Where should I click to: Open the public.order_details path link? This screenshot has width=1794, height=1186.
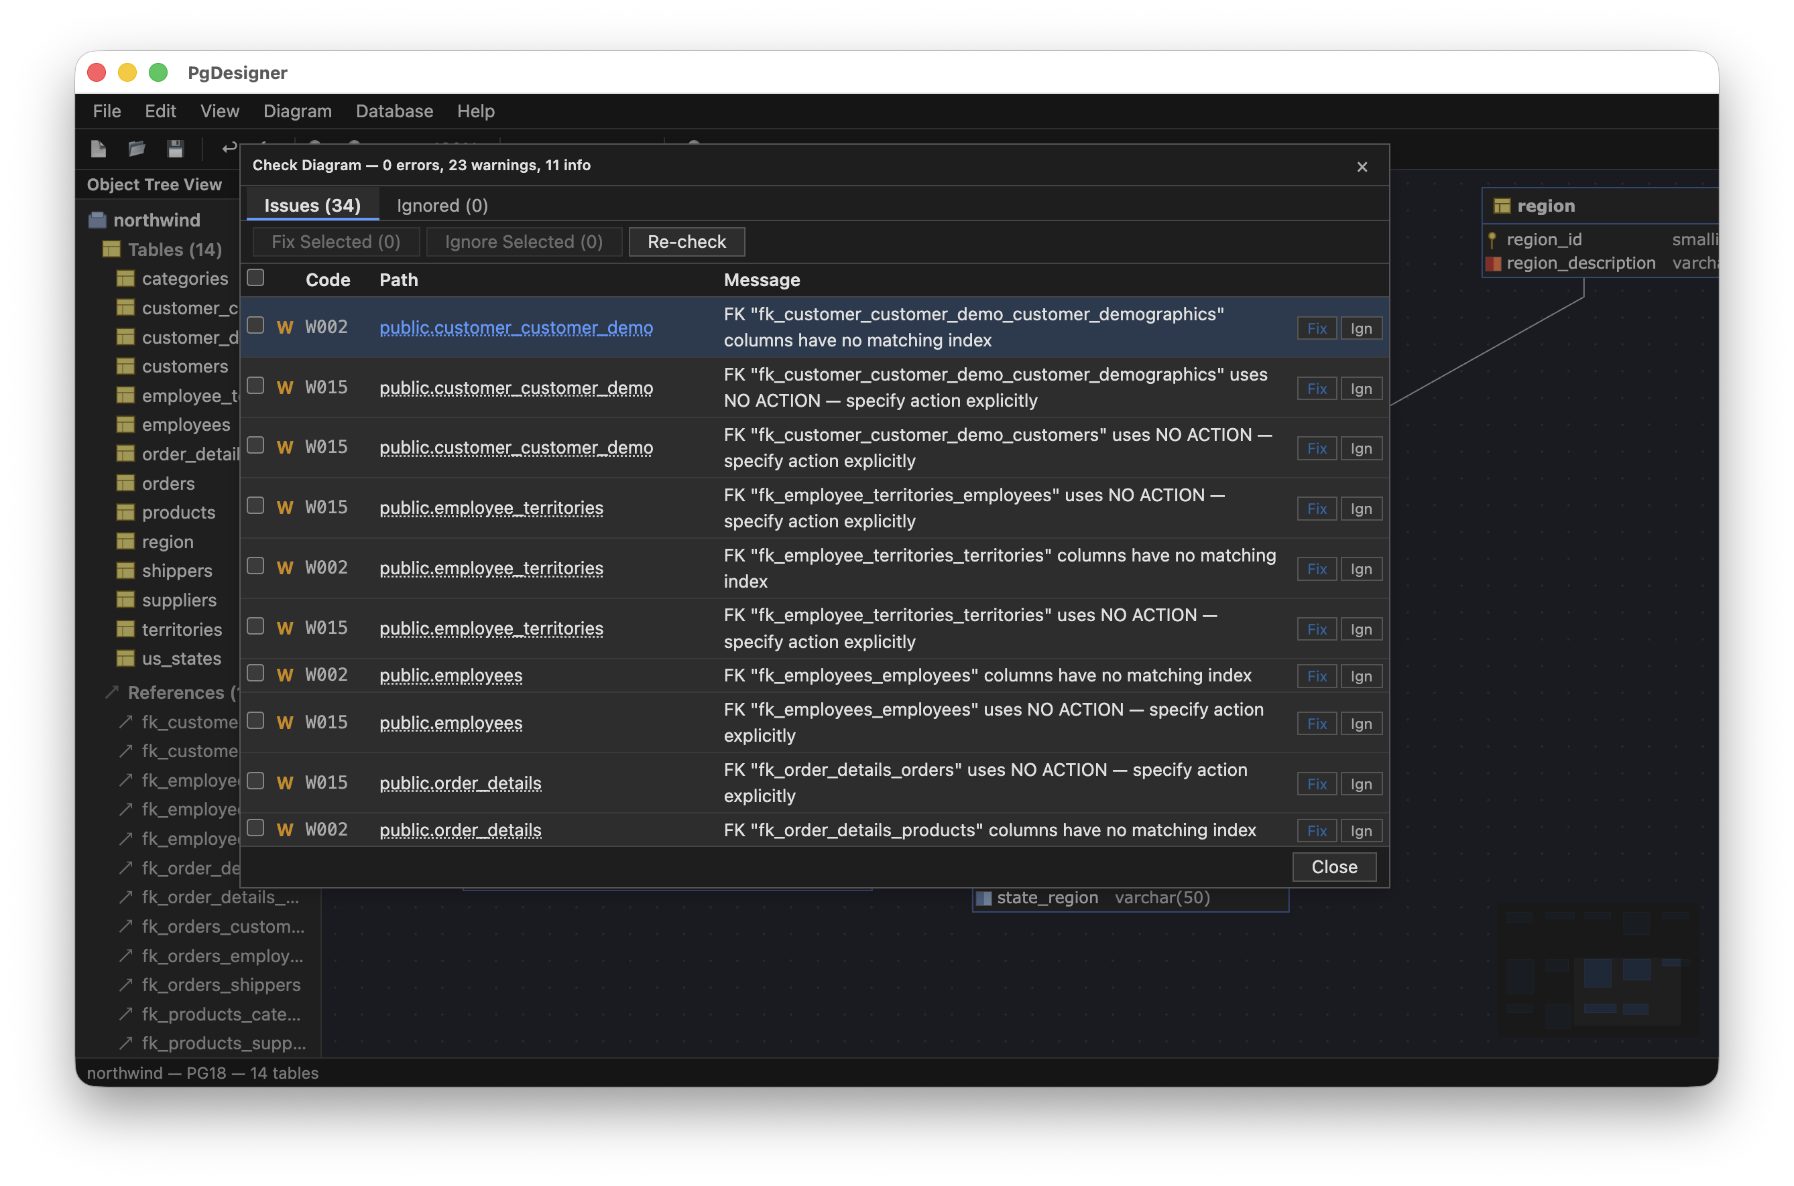(461, 783)
